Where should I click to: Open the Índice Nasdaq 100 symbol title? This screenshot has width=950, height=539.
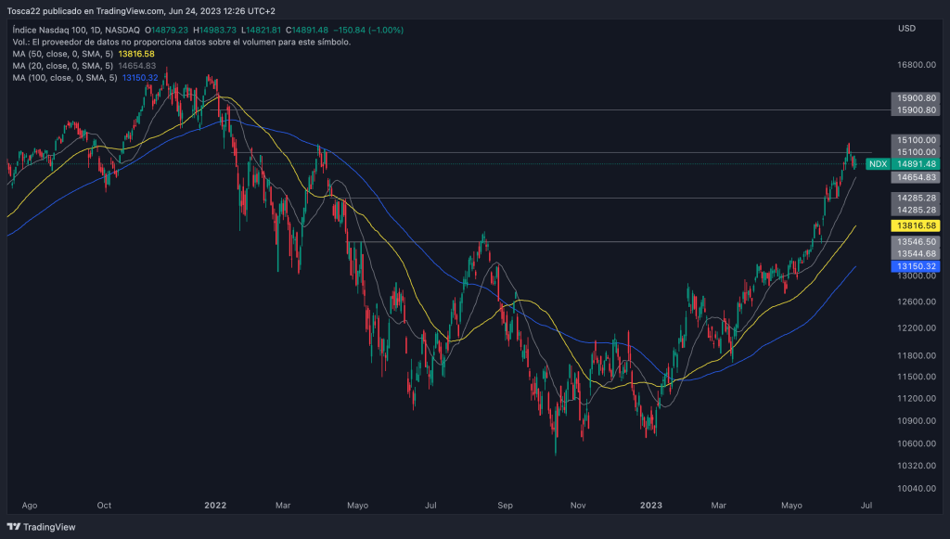click(52, 31)
